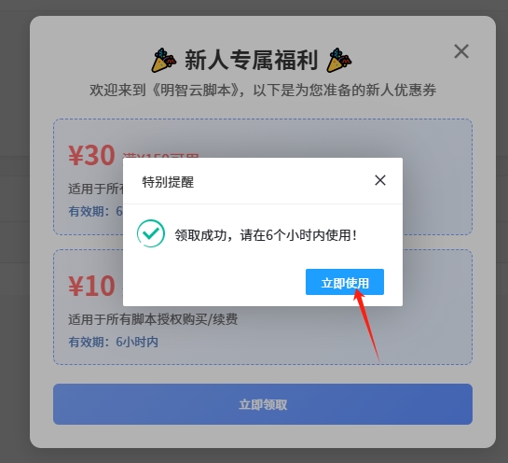Click the 新人专属福利 heading text
This screenshot has width=508, height=463.
[251, 61]
